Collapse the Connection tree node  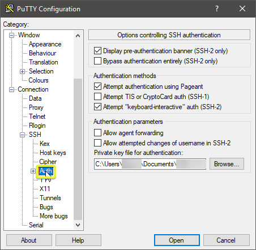tap(12, 89)
